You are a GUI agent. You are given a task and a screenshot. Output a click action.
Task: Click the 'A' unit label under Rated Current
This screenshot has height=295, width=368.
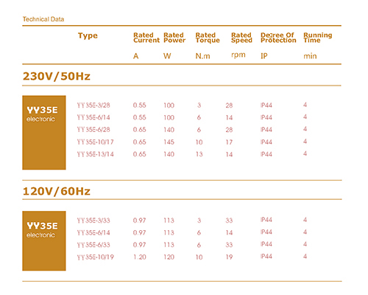click(136, 56)
